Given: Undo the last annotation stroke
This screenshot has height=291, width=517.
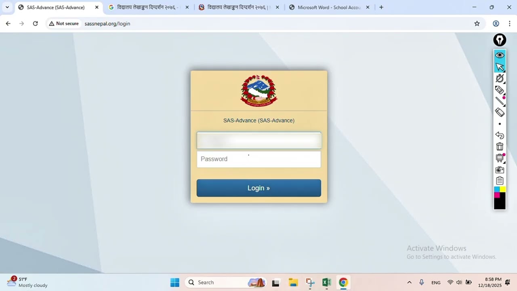Looking at the screenshot, I should (x=500, y=135).
